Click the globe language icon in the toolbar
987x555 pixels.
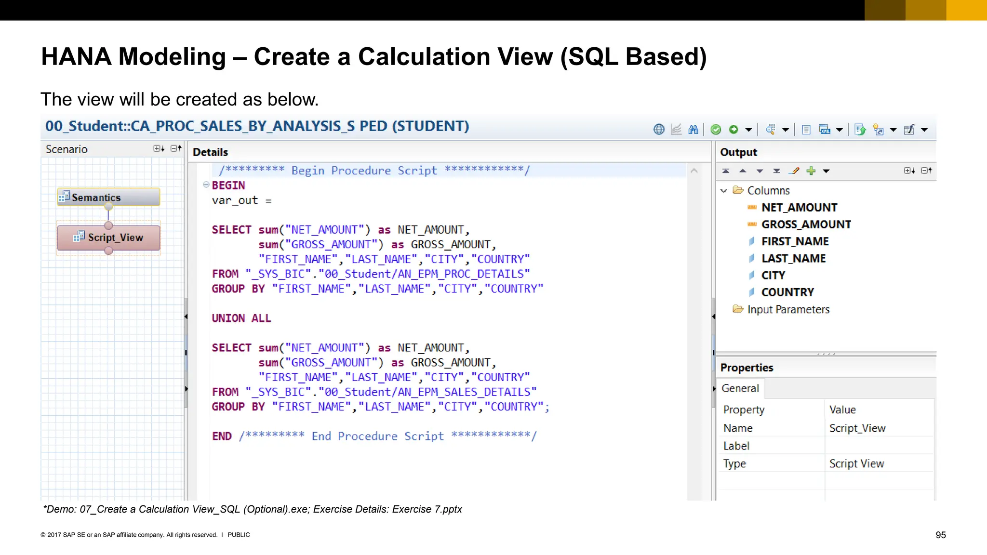659,130
